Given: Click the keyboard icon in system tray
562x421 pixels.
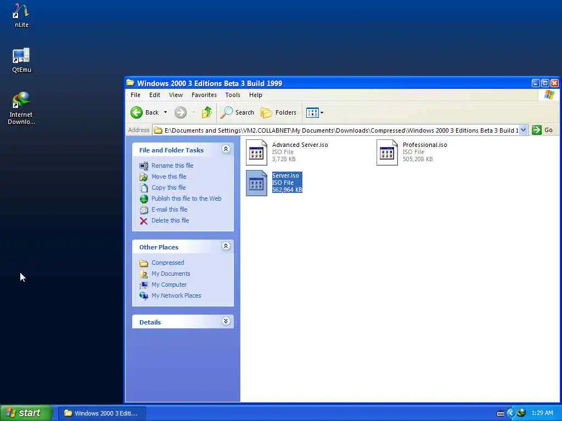Looking at the screenshot, I should point(501,413).
